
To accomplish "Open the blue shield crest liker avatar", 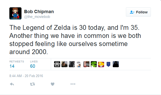I will tap(108, 64).
